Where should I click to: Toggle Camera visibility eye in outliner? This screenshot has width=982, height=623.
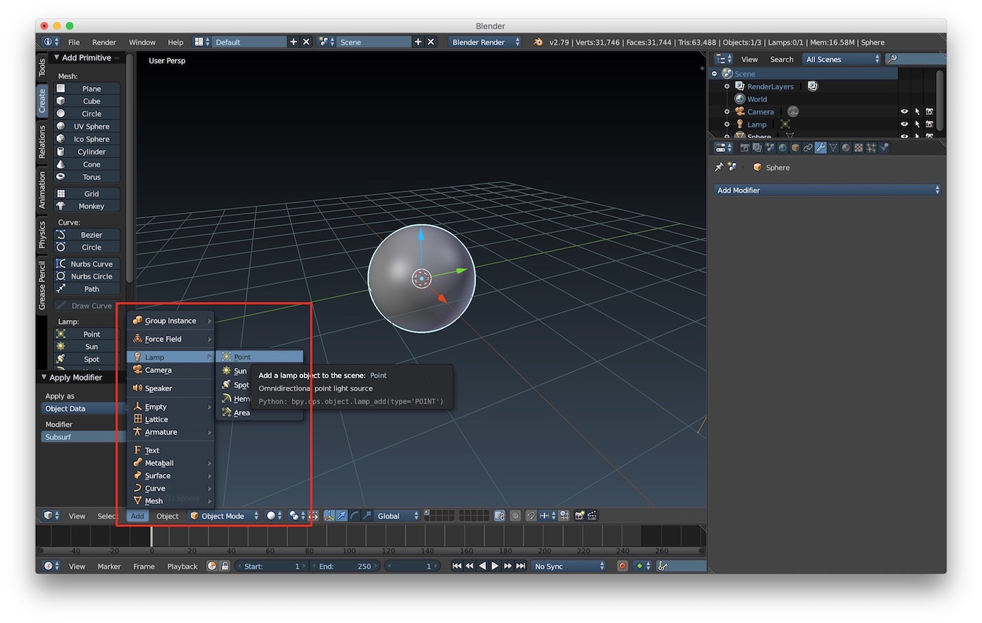point(904,112)
